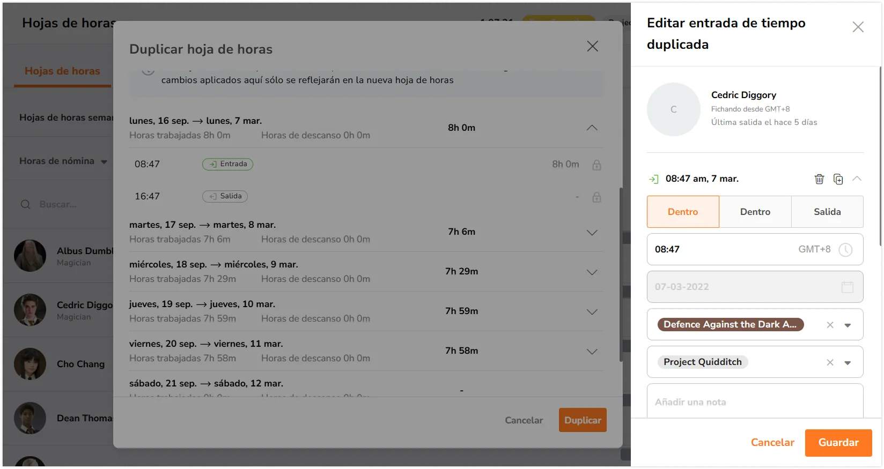This screenshot has width=884, height=469.
Task: Select the Salida entry type
Action: 827,212
